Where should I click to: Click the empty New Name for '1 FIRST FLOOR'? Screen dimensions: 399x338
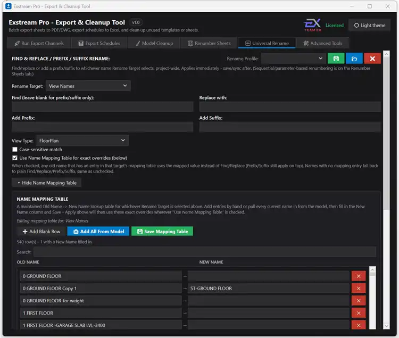point(269,313)
